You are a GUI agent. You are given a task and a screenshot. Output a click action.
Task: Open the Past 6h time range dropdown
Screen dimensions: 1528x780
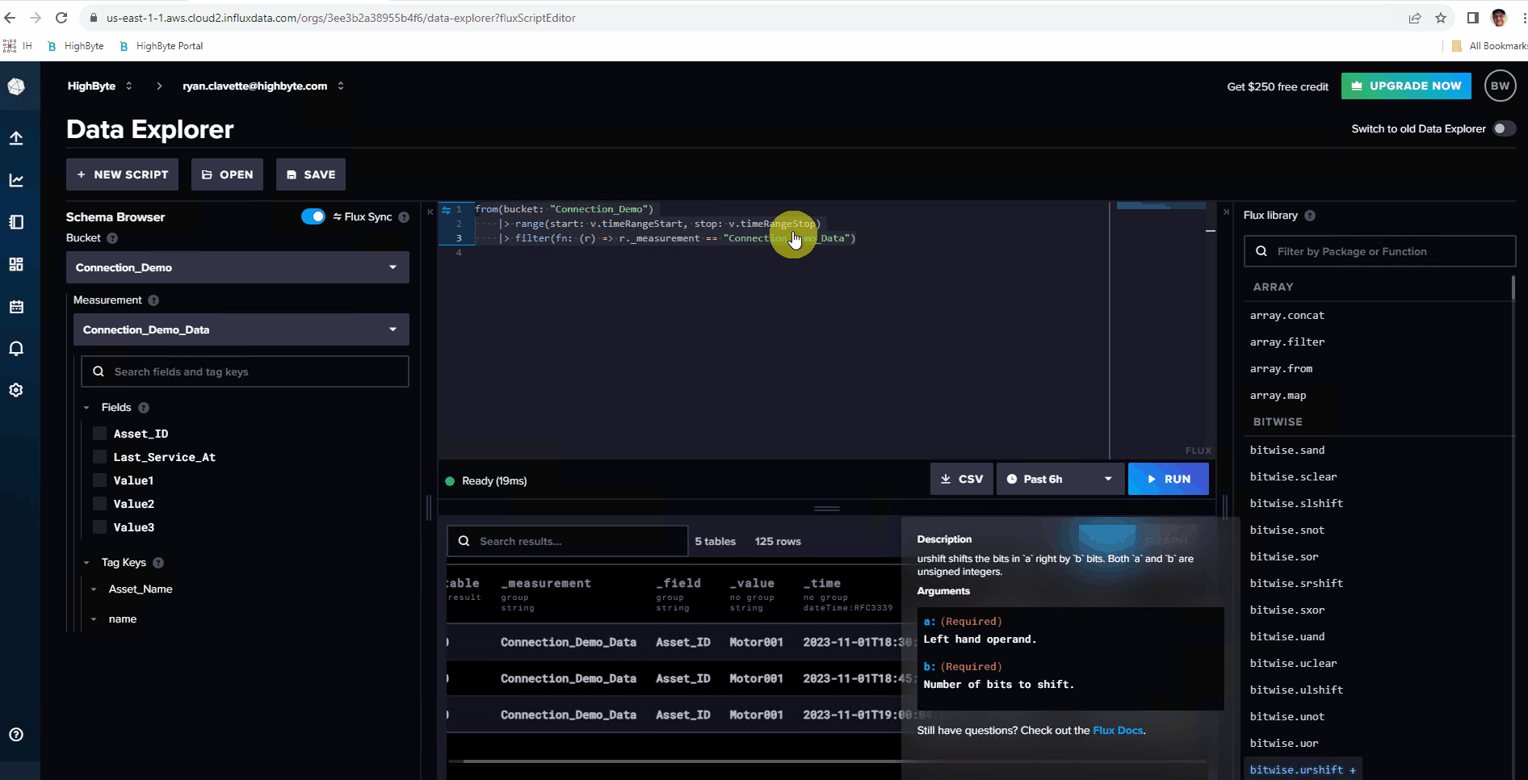click(x=1059, y=479)
